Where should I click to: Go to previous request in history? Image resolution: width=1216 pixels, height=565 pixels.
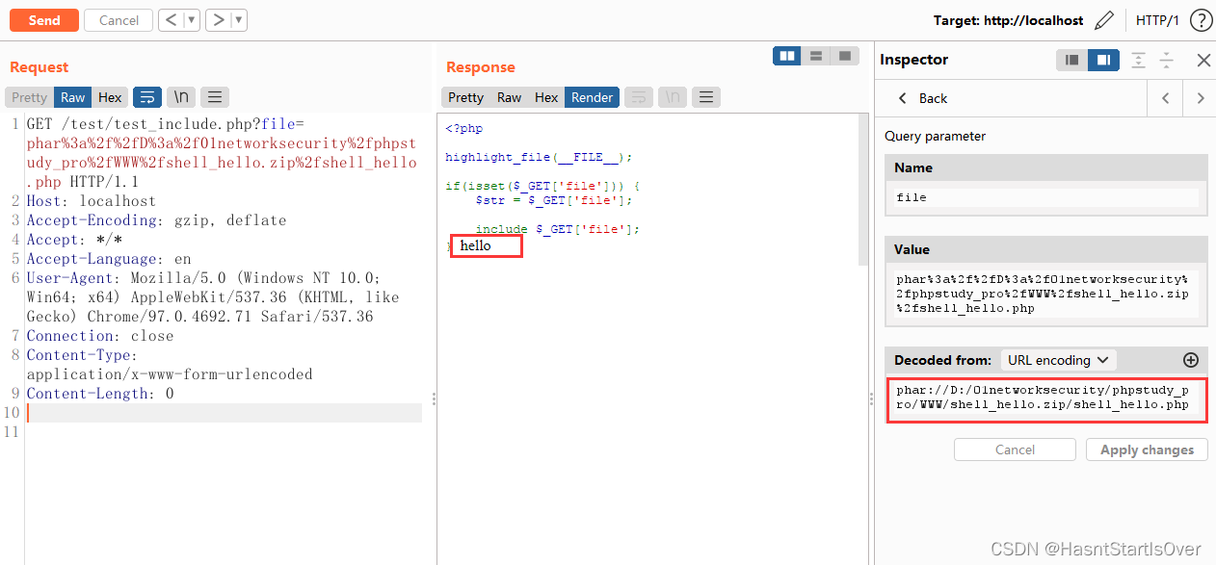(x=170, y=20)
